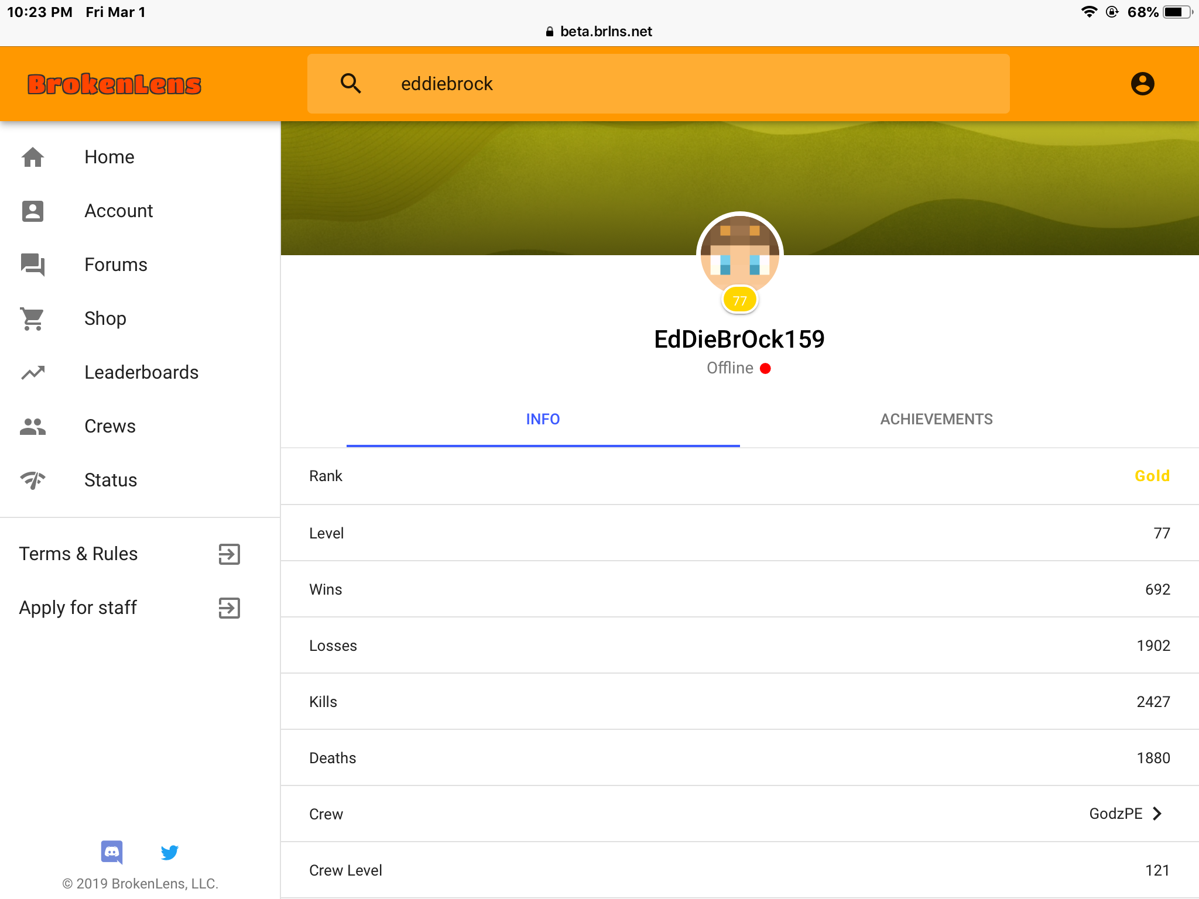This screenshot has height=899, width=1199.
Task: Click the rotation lock status icon
Action: (x=1112, y=12)
